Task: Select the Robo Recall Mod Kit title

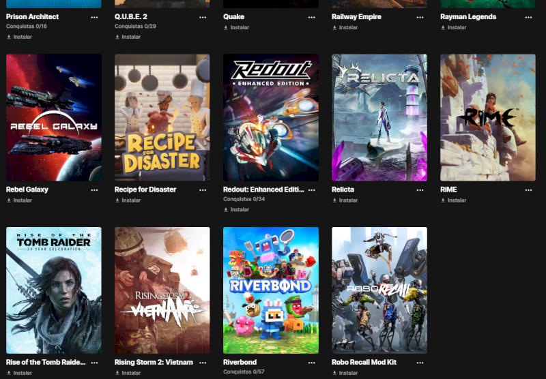Action: tap(364, 362)
